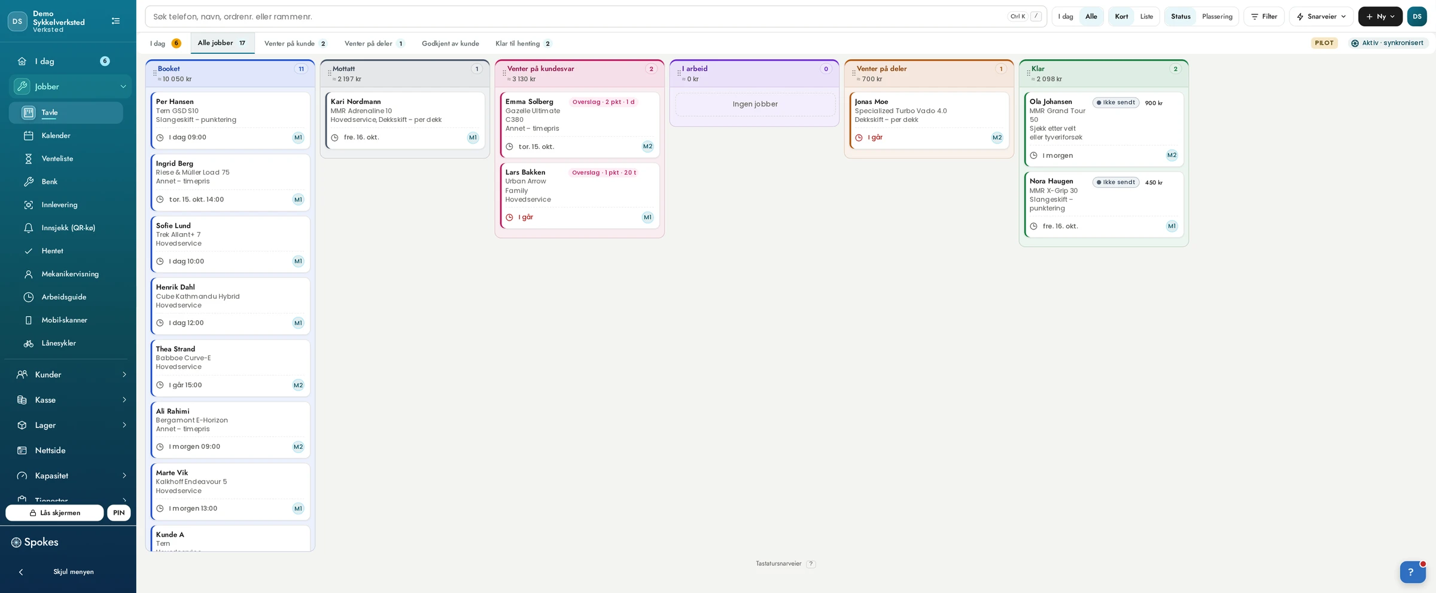Open the Snarveier dropdown

click(x=1321, y=17)
